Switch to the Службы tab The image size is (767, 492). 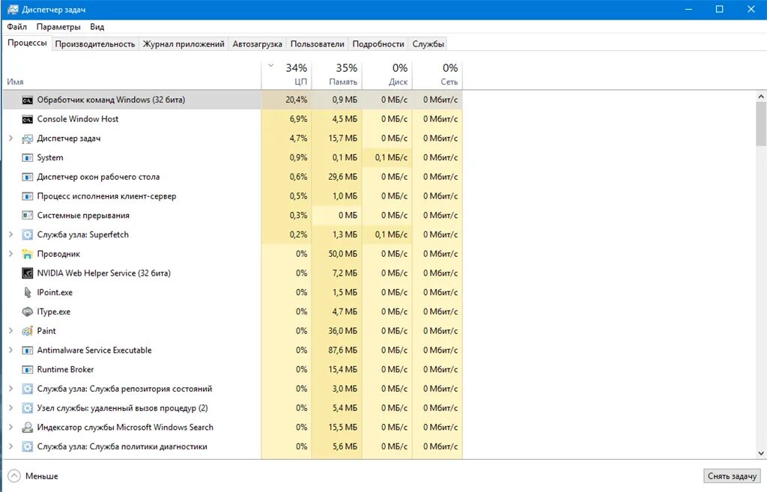428,44
